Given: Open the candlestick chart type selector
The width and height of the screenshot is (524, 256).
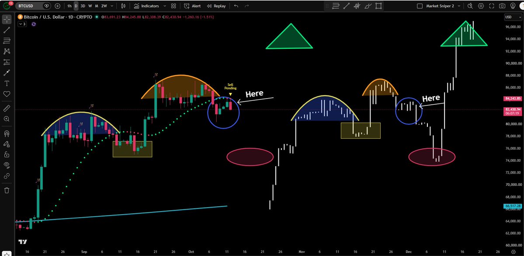Looking at the screenshot, I should [124, 6].
